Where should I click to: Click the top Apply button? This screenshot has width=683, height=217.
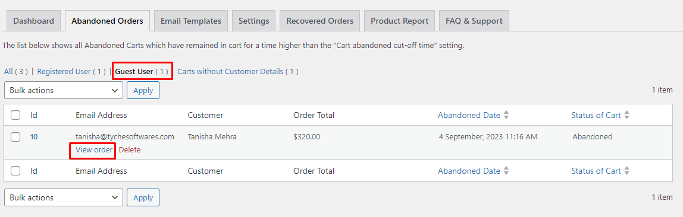coord(143,90)
